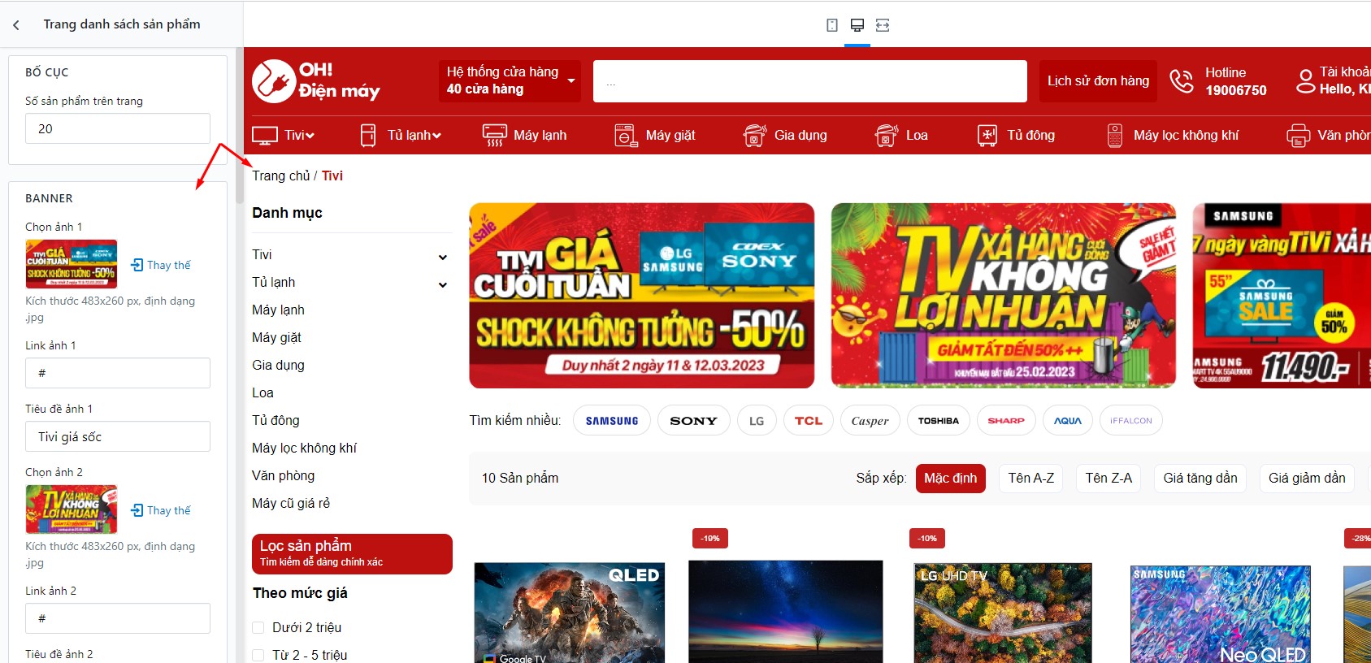Open Máy lọc không khí in navigation bar

pos(1187,136)
